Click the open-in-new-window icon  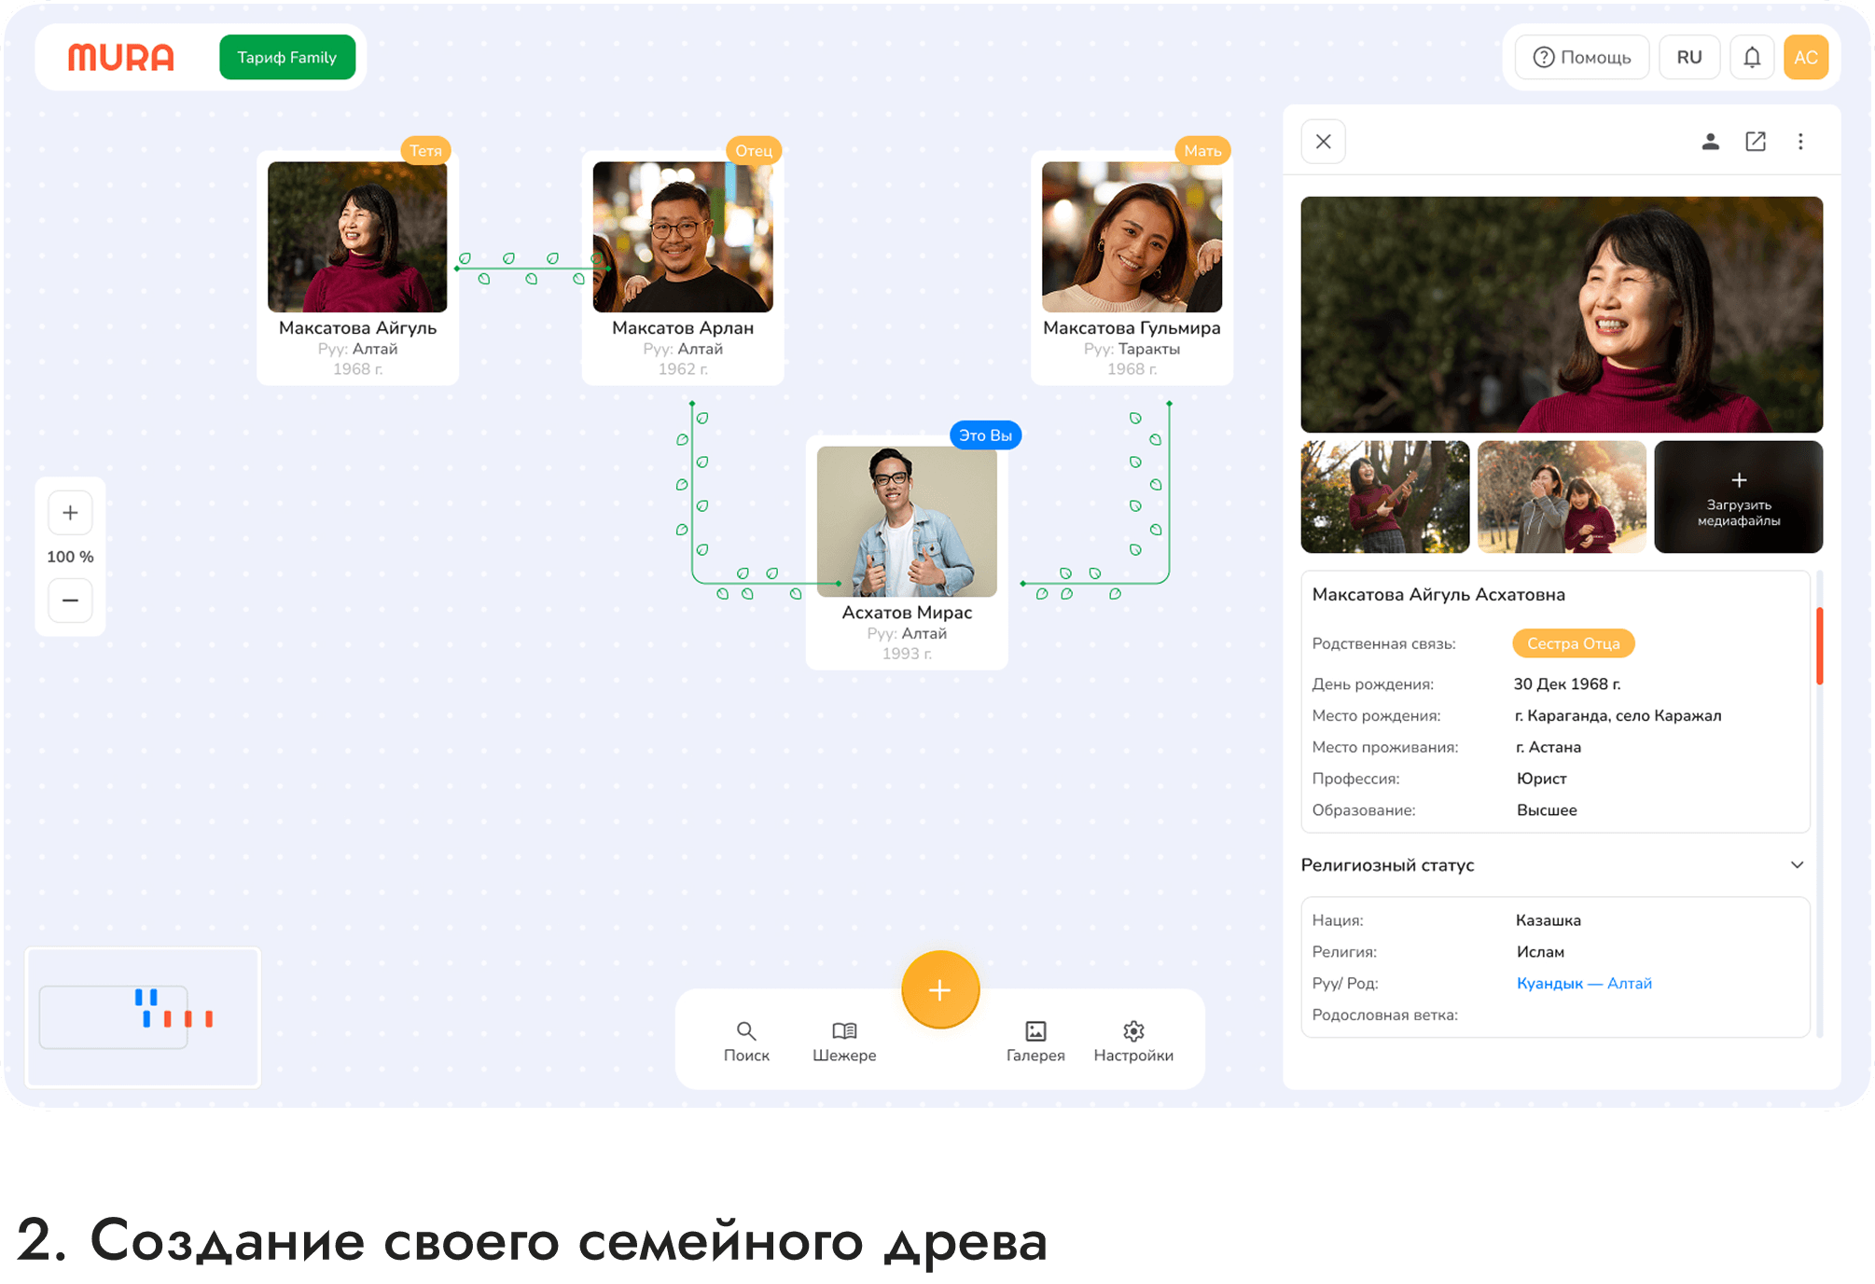click(1755, 142)
